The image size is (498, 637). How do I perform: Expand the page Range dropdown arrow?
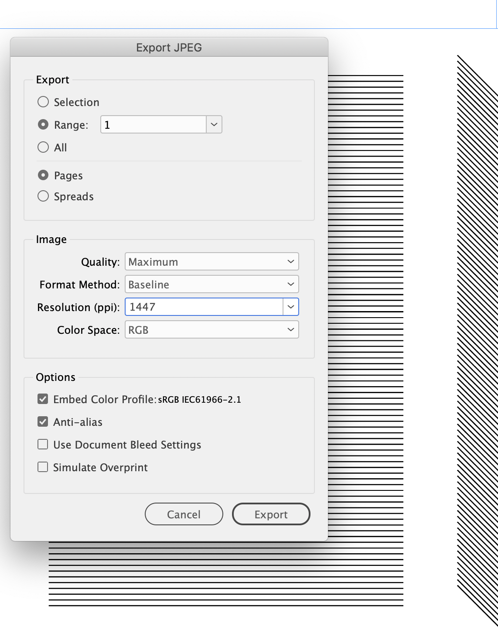point(213,124)
